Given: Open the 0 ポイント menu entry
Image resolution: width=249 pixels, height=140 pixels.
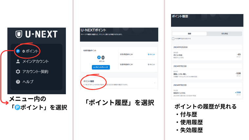Looking at the screenshot, I should click(x=27, y=51).
